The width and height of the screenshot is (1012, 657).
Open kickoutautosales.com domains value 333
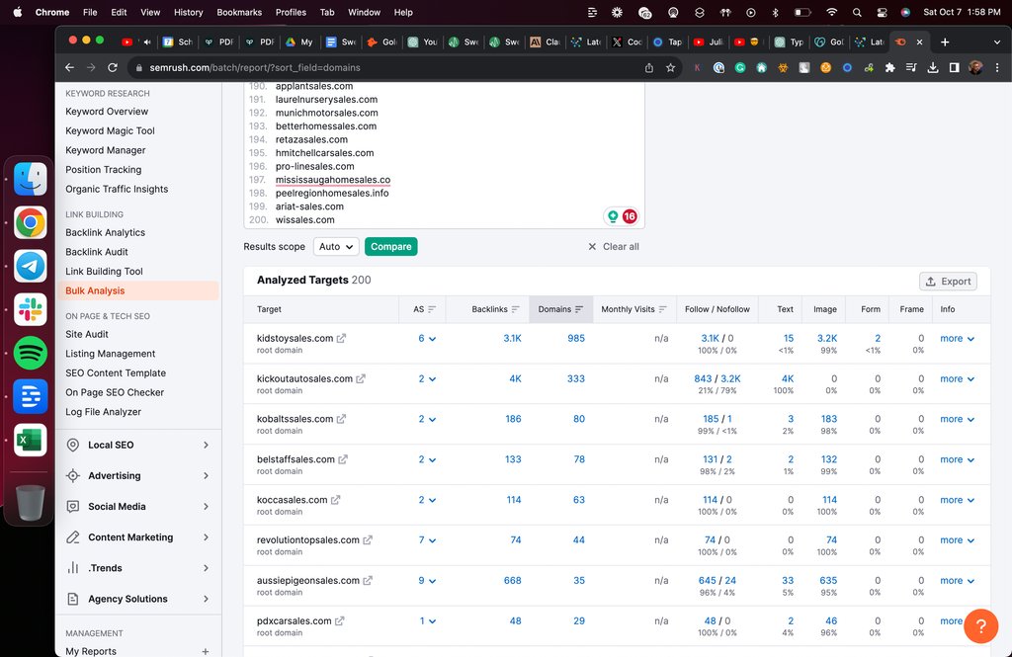(x=576, y=378)
